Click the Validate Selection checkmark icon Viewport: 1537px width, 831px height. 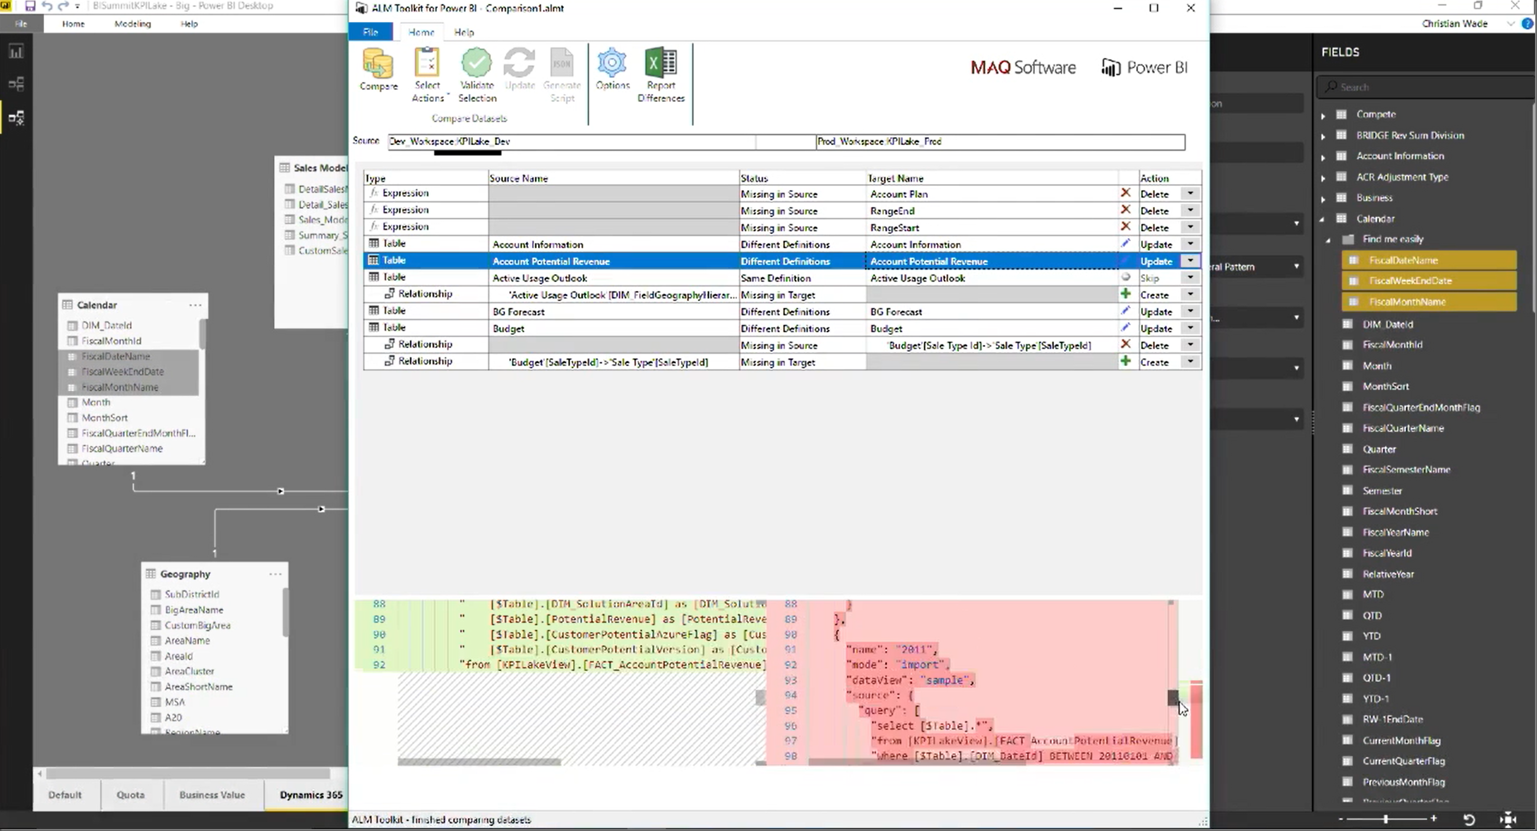coord(476,63)
